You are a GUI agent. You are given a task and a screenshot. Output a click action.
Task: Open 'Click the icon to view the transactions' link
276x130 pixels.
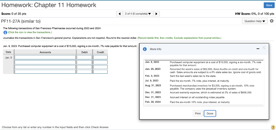(30, 32)
